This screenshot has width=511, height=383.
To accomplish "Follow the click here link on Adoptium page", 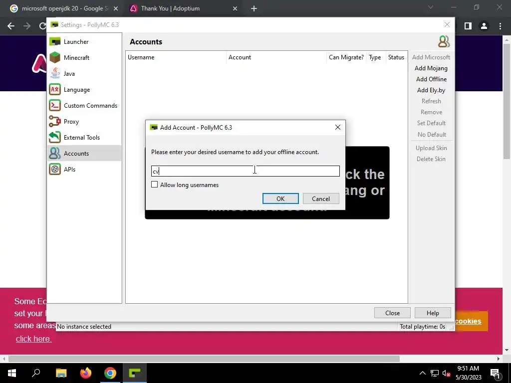I will pos(33,339).
